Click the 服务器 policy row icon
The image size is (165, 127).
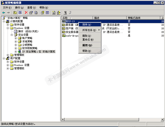(64, 25)
